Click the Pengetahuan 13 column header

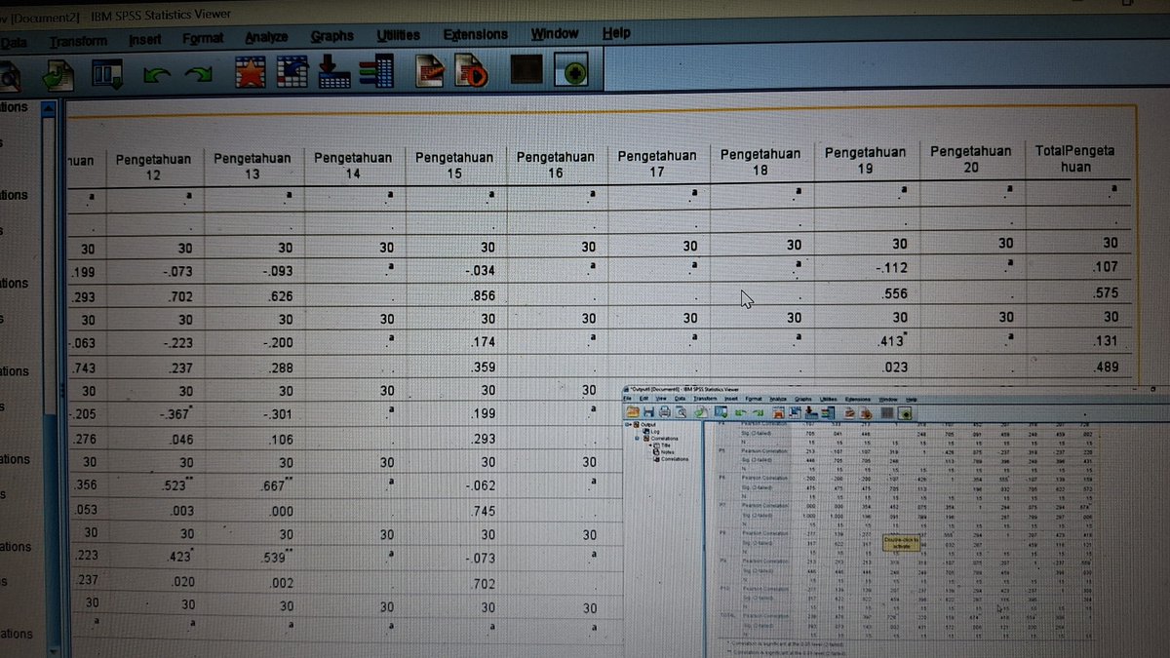pyautogui.click(x=252, y=167)
